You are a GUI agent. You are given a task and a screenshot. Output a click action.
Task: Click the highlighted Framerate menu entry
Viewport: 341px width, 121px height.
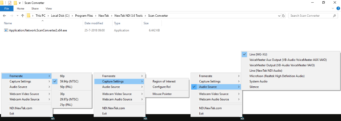[x=27, y=76]
